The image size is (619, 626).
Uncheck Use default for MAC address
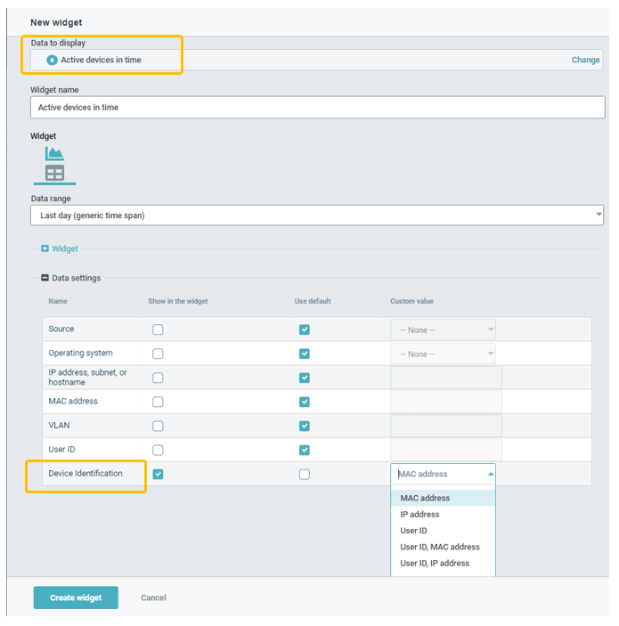(305, 402)
